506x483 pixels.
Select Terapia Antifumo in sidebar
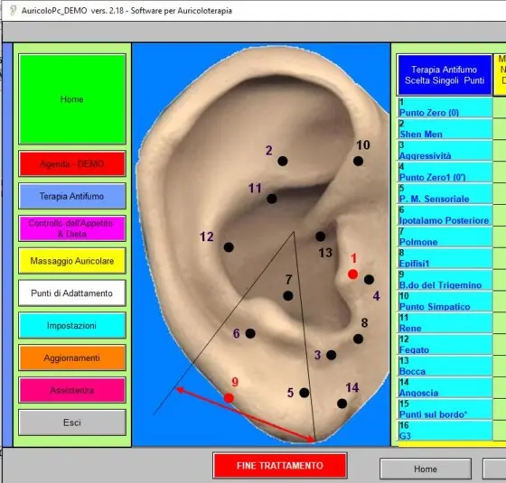coord(72,196)
